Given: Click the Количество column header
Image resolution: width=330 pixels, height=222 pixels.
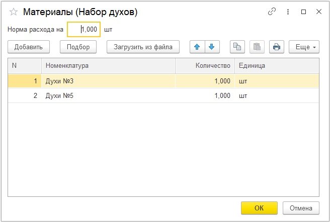Looking at the screenshot, I should click(205, 66).
